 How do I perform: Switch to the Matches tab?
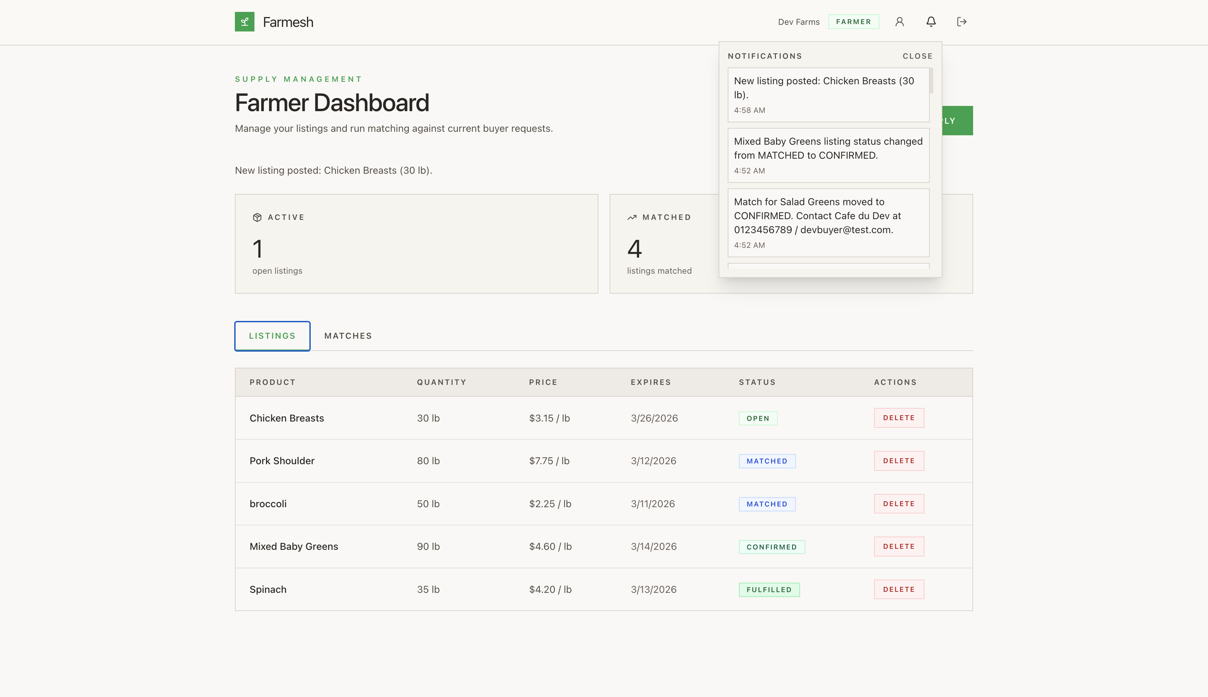(x=348, y=336)
